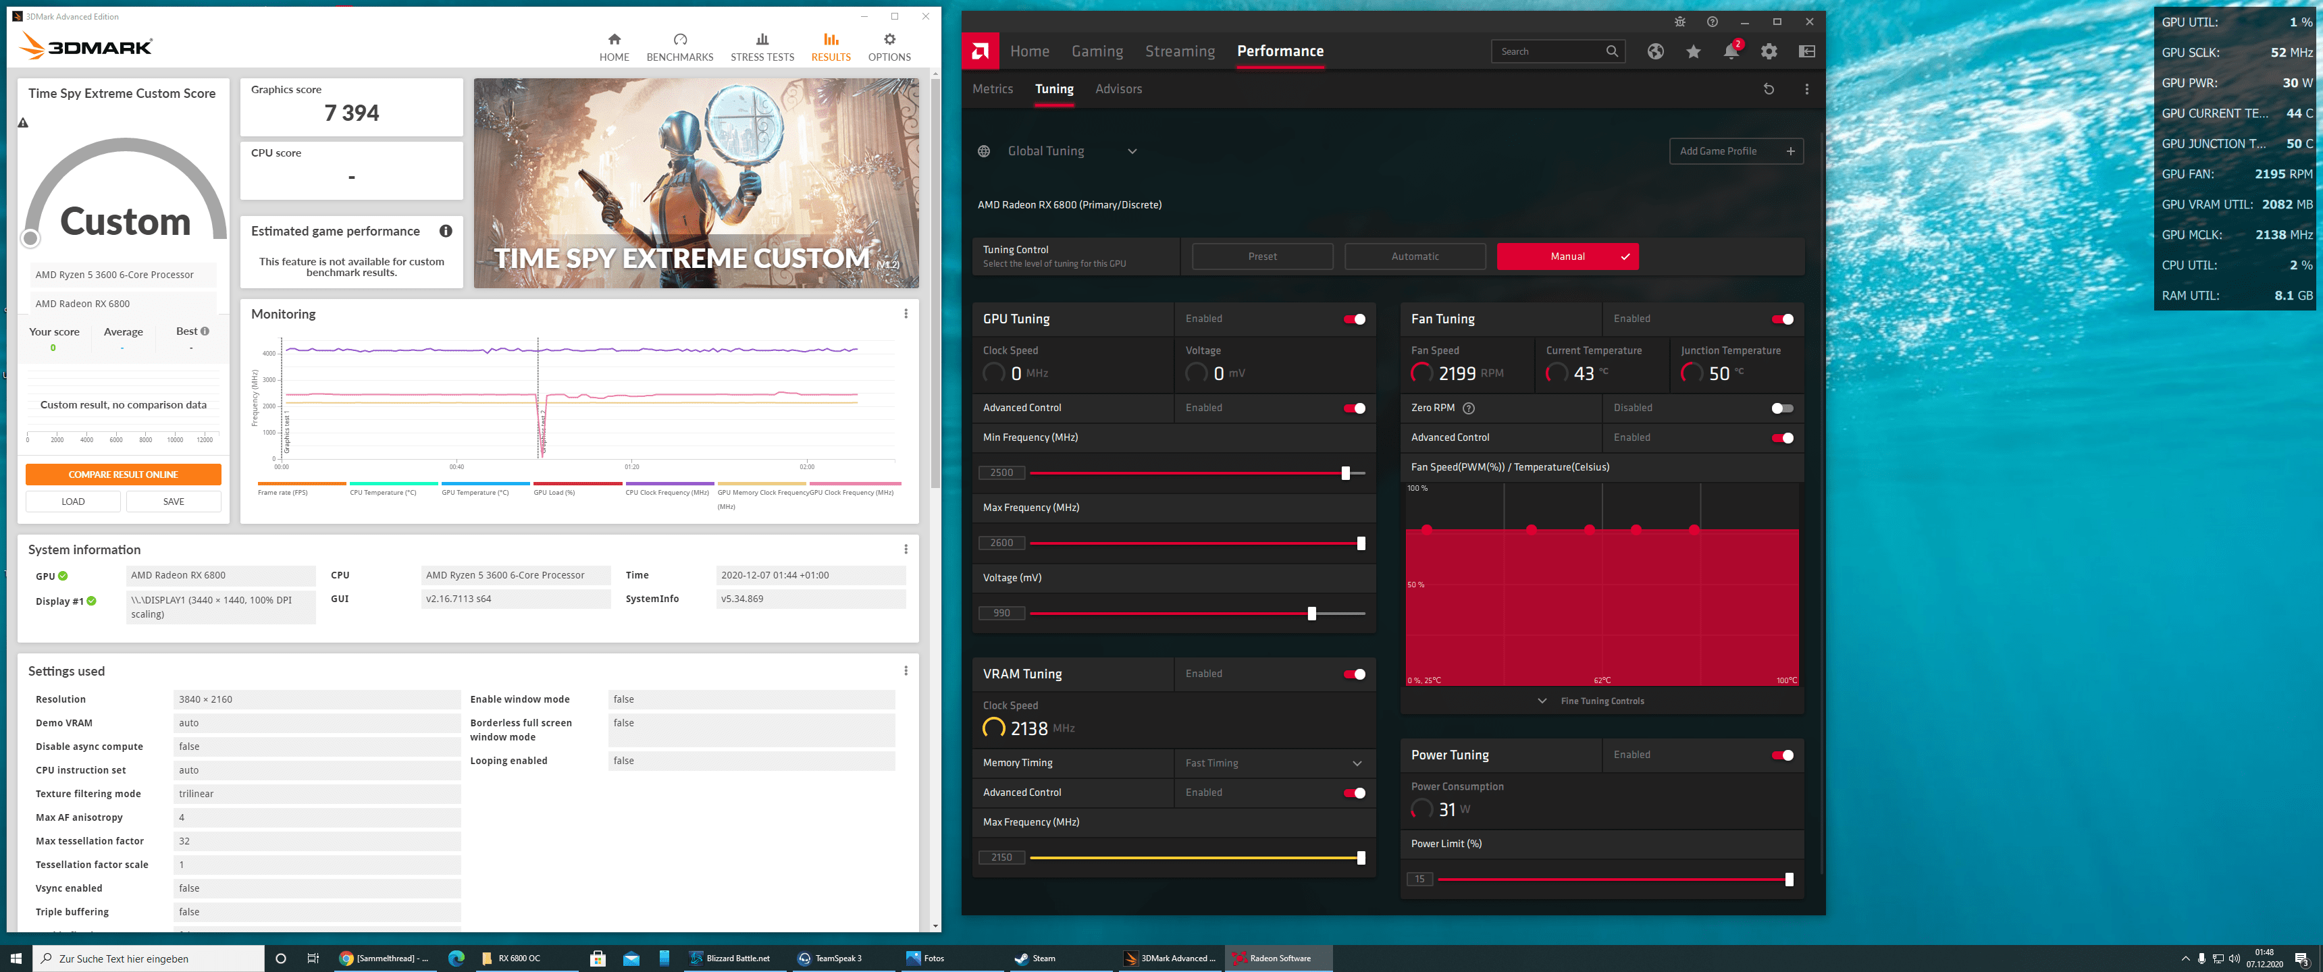This screenshot has height=972, width=2323.
Task: Open the Metrics sub-tab
Action: pyautogui.click(x=992, y=89)
